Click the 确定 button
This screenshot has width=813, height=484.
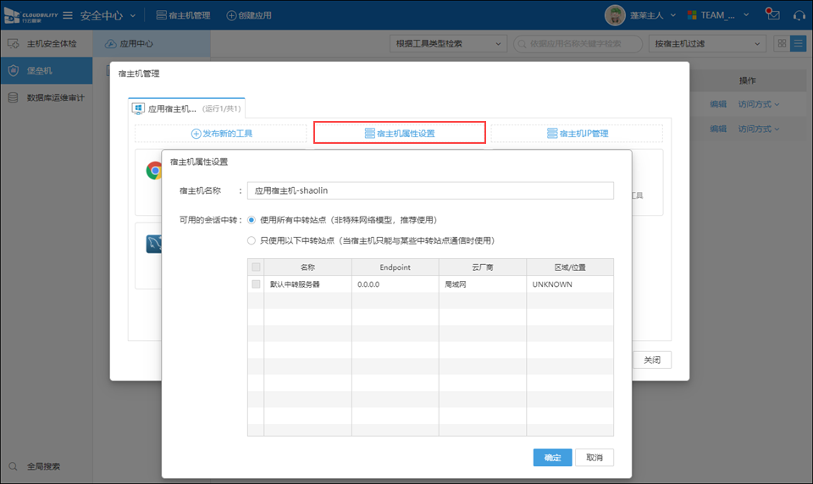[x=552, y=457]
